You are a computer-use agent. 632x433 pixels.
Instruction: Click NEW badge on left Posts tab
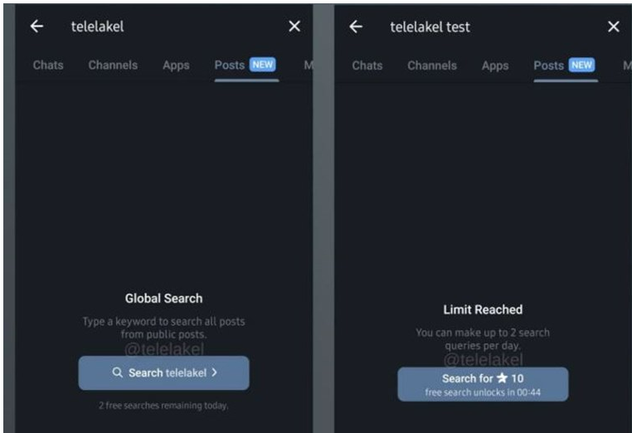point(262,65)
